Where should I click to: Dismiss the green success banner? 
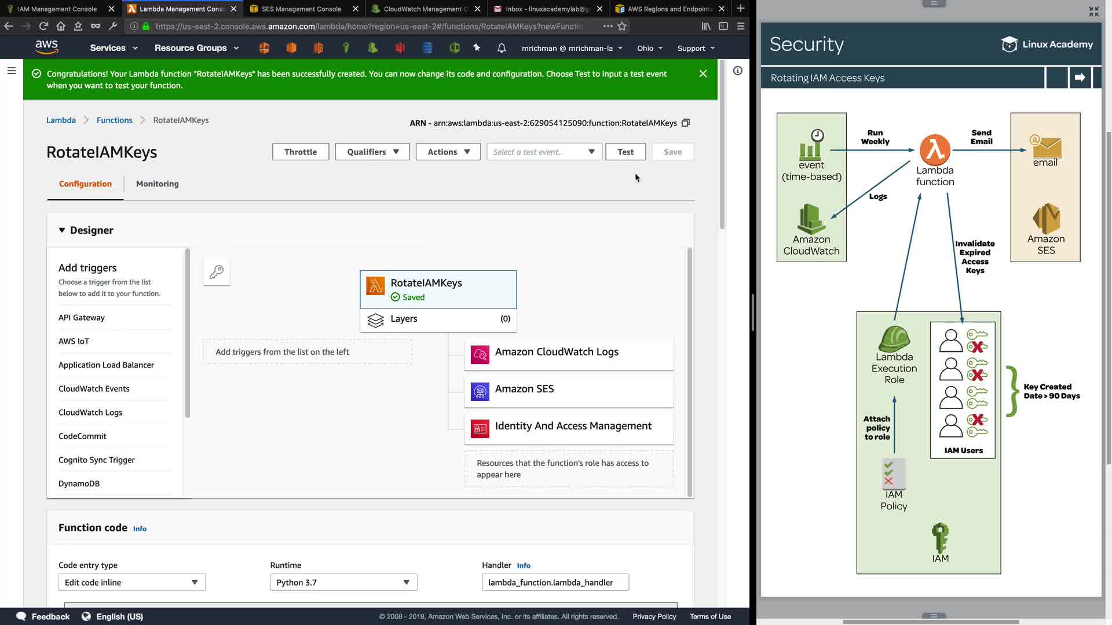click(703, 73)
